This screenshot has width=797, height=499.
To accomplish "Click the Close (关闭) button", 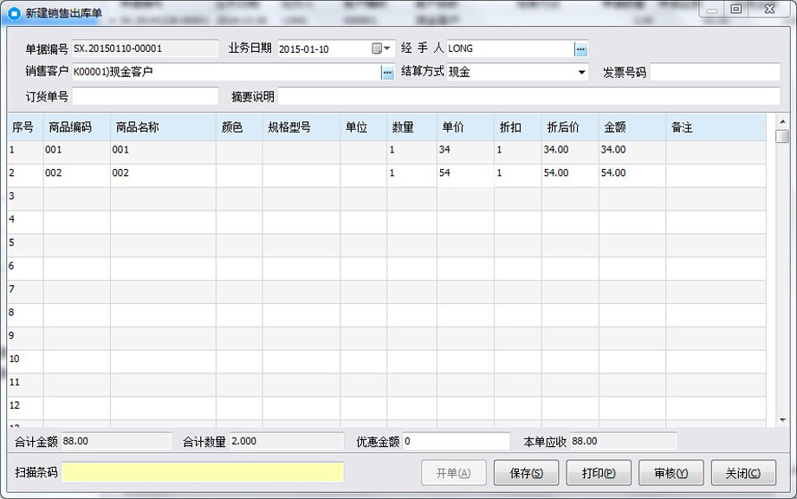I will (743, 473).
